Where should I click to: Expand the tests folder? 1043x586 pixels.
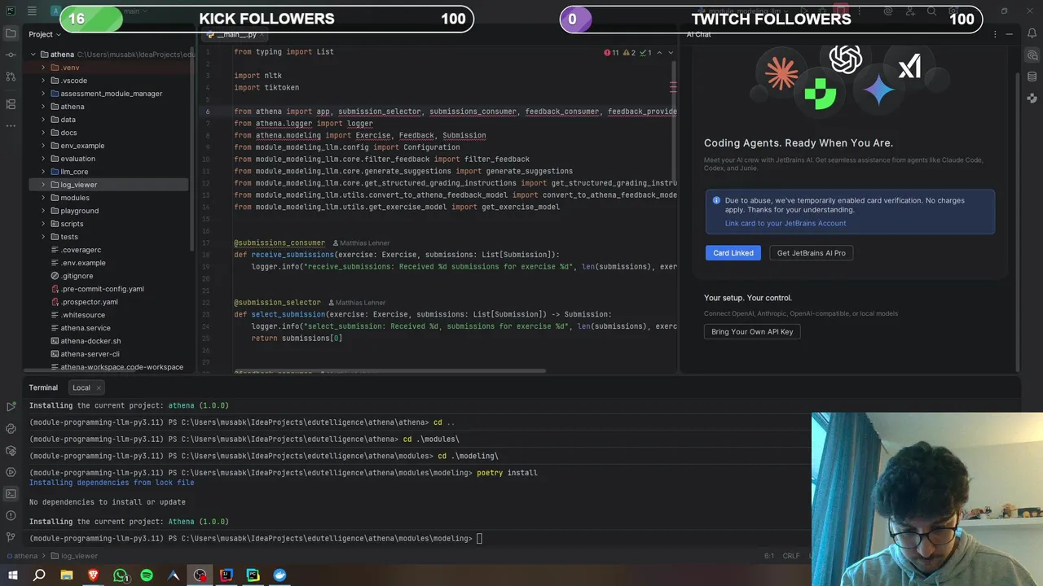(43, 237)
